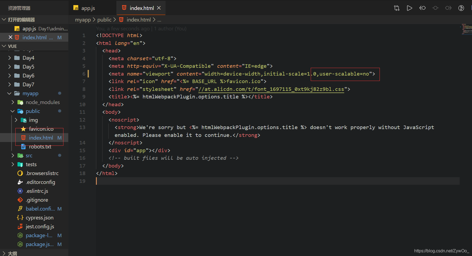The width and height of the screenshot is (472, 256).
Task: Click the Day4 folder icon
Action: click(17, 58)
